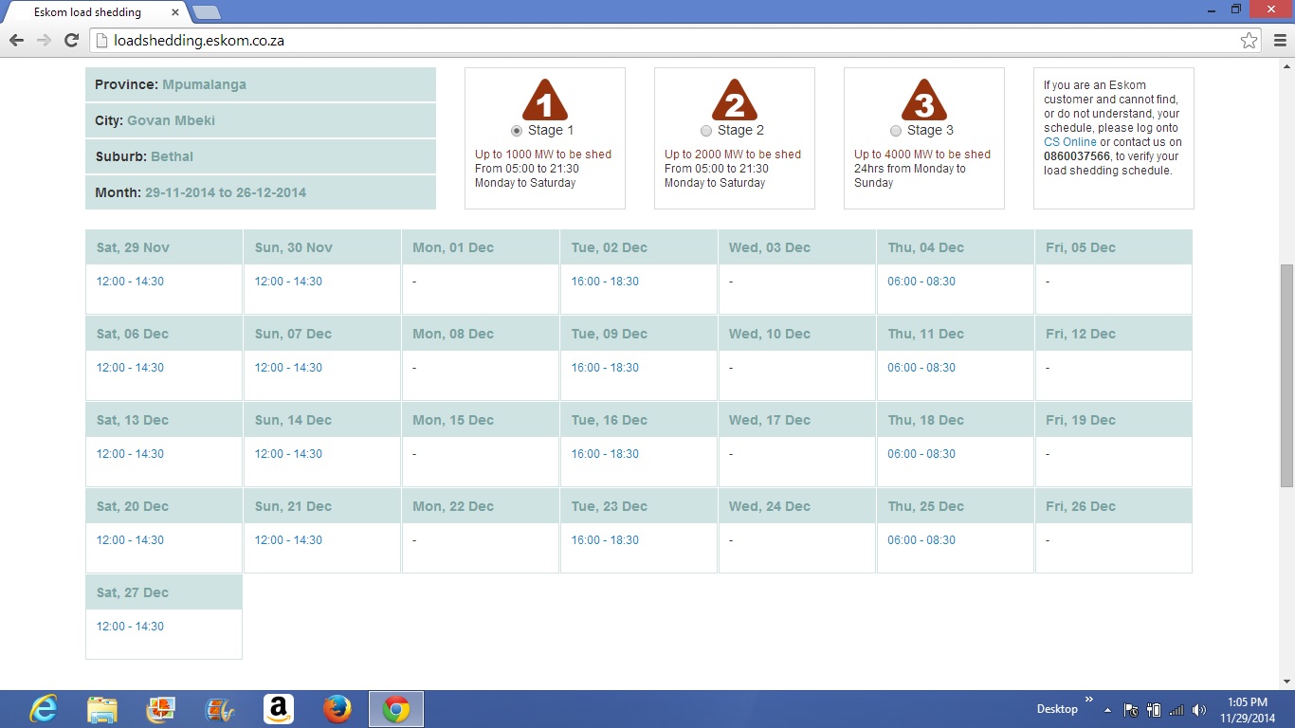The image size is (1295, 728).
Task: Click the 12:00 - 14:30 slot under Sat, 06 Dec
Action: click(130, 368)
